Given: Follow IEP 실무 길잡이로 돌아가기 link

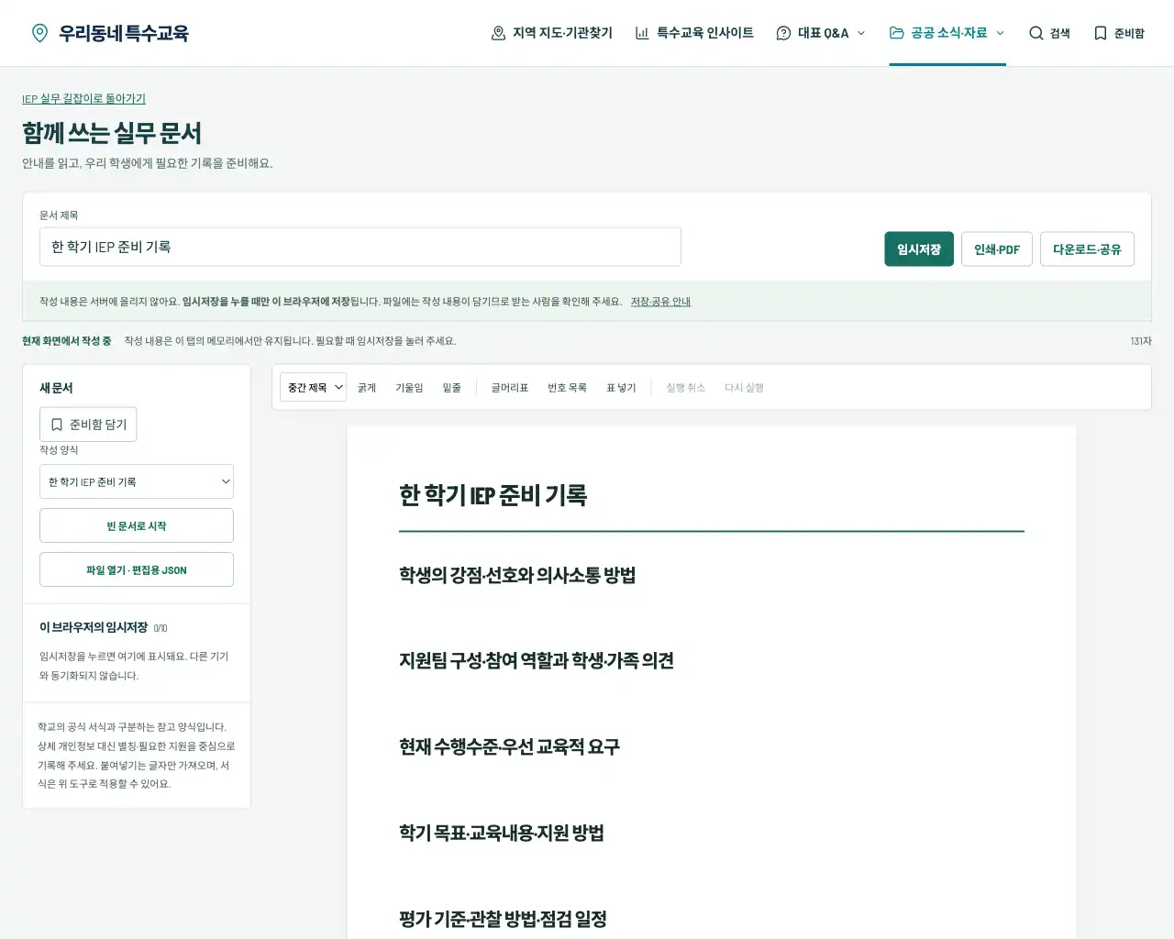Looking at the screenshot, I should coord(83,99).
